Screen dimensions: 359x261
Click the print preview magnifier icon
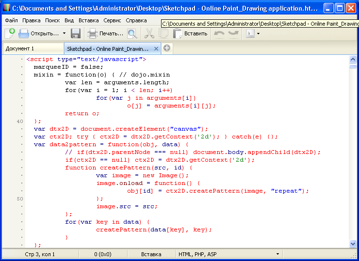click(x=132, y=33)
